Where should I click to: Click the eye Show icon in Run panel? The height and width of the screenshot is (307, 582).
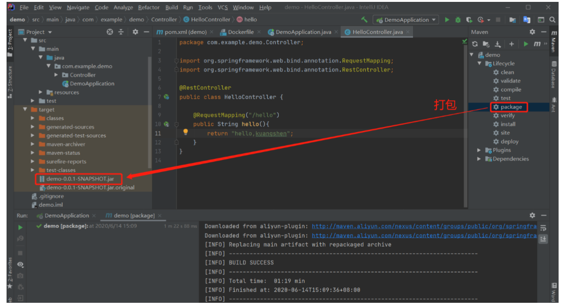(x=20, y=264)
